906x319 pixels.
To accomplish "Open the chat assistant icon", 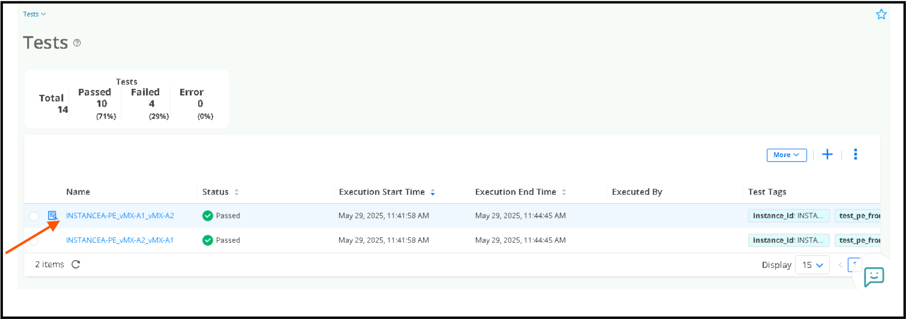I will point(874,276).
